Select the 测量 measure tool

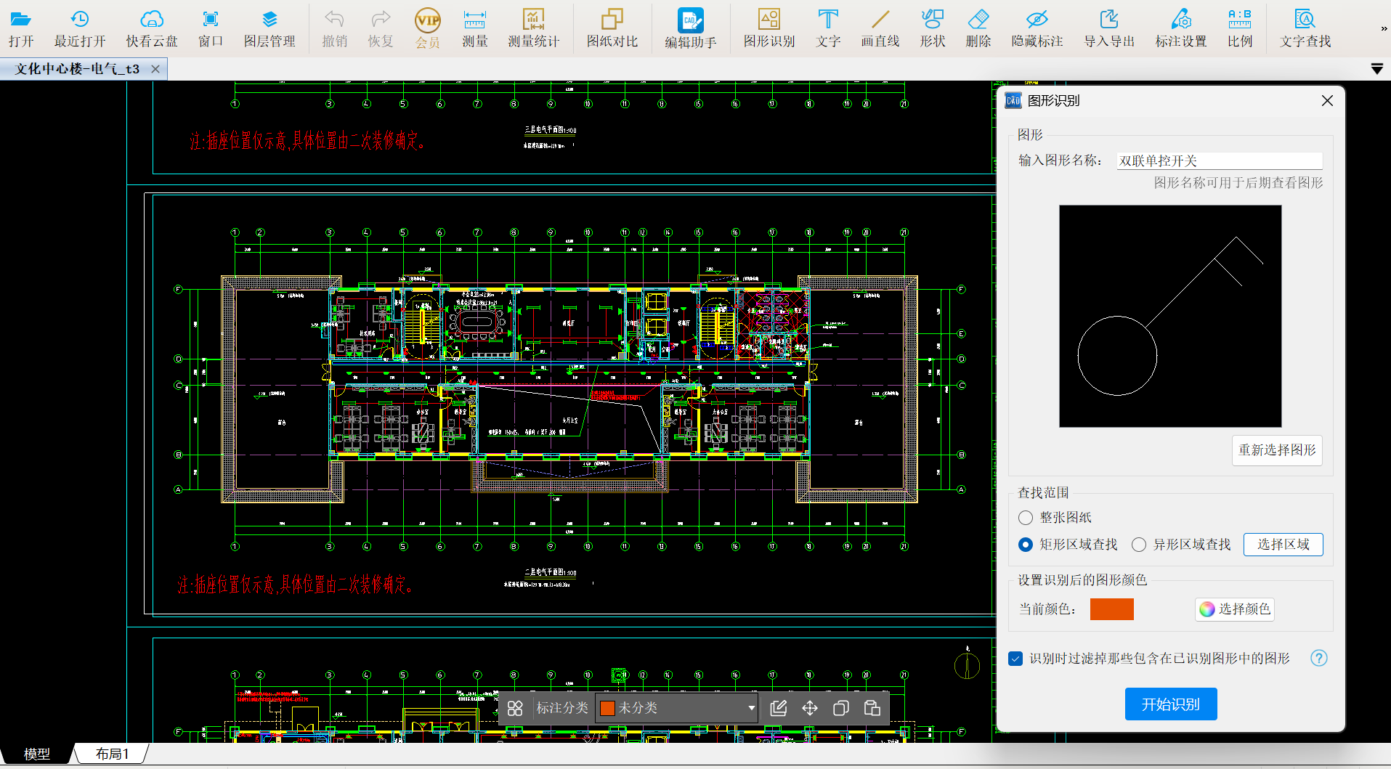coord(474,29)
